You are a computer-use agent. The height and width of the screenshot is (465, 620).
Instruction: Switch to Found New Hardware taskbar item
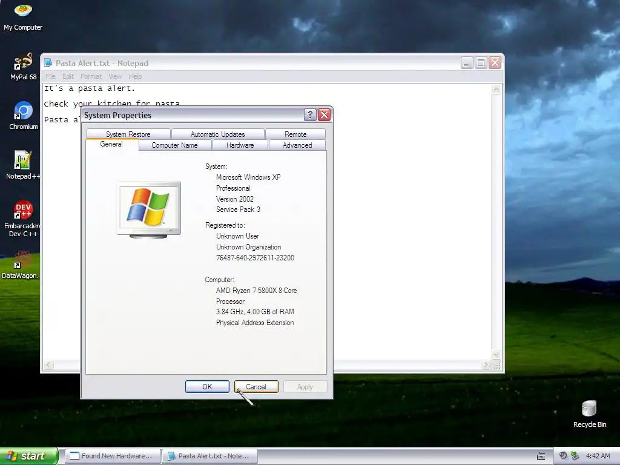[113, 456]
